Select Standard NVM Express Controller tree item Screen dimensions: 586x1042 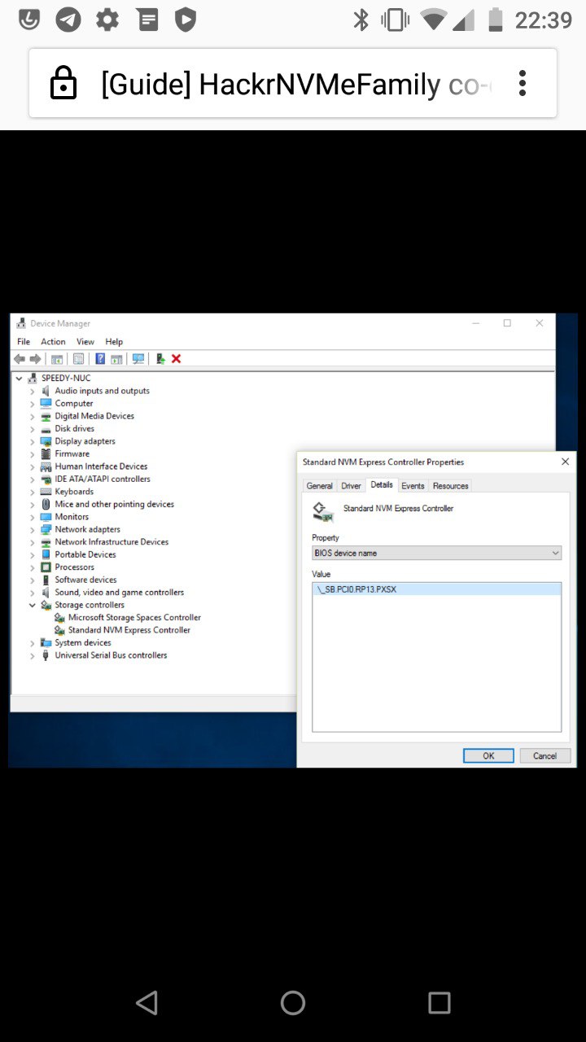(x=129, y=630)
